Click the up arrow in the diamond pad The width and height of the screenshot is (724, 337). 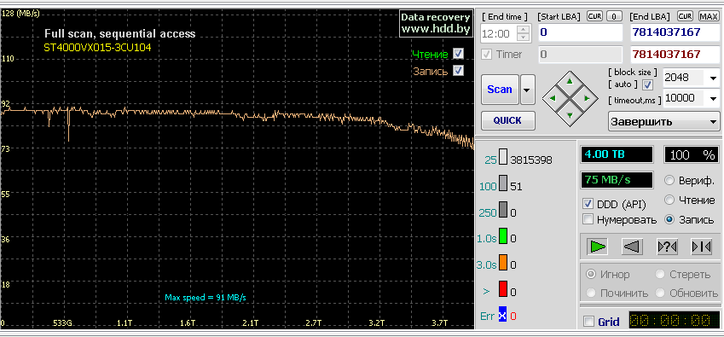(570, 81)
